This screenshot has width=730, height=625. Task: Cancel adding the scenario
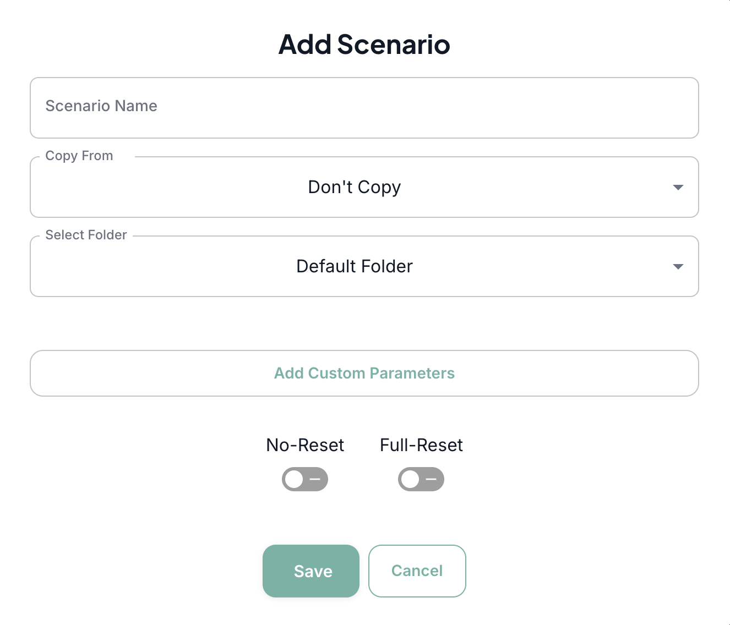point(417,571)
